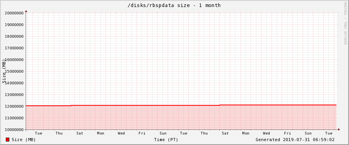Click the 'Generated 2019-07-31 06:59:02' timestamp
This screenshot has height=145, width=349.
tap(295, 140)
